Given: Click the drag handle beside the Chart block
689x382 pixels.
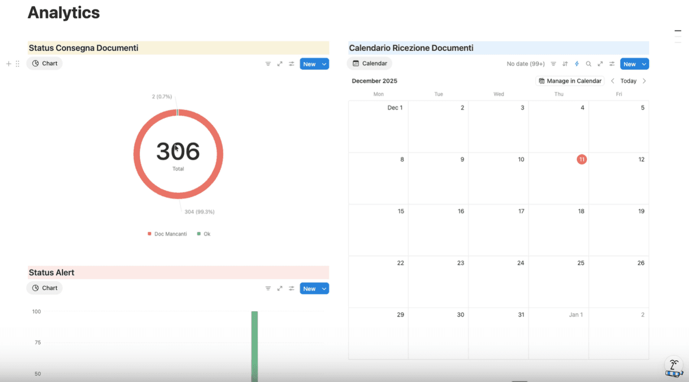Looking at the screenshot, I should 17,63.
